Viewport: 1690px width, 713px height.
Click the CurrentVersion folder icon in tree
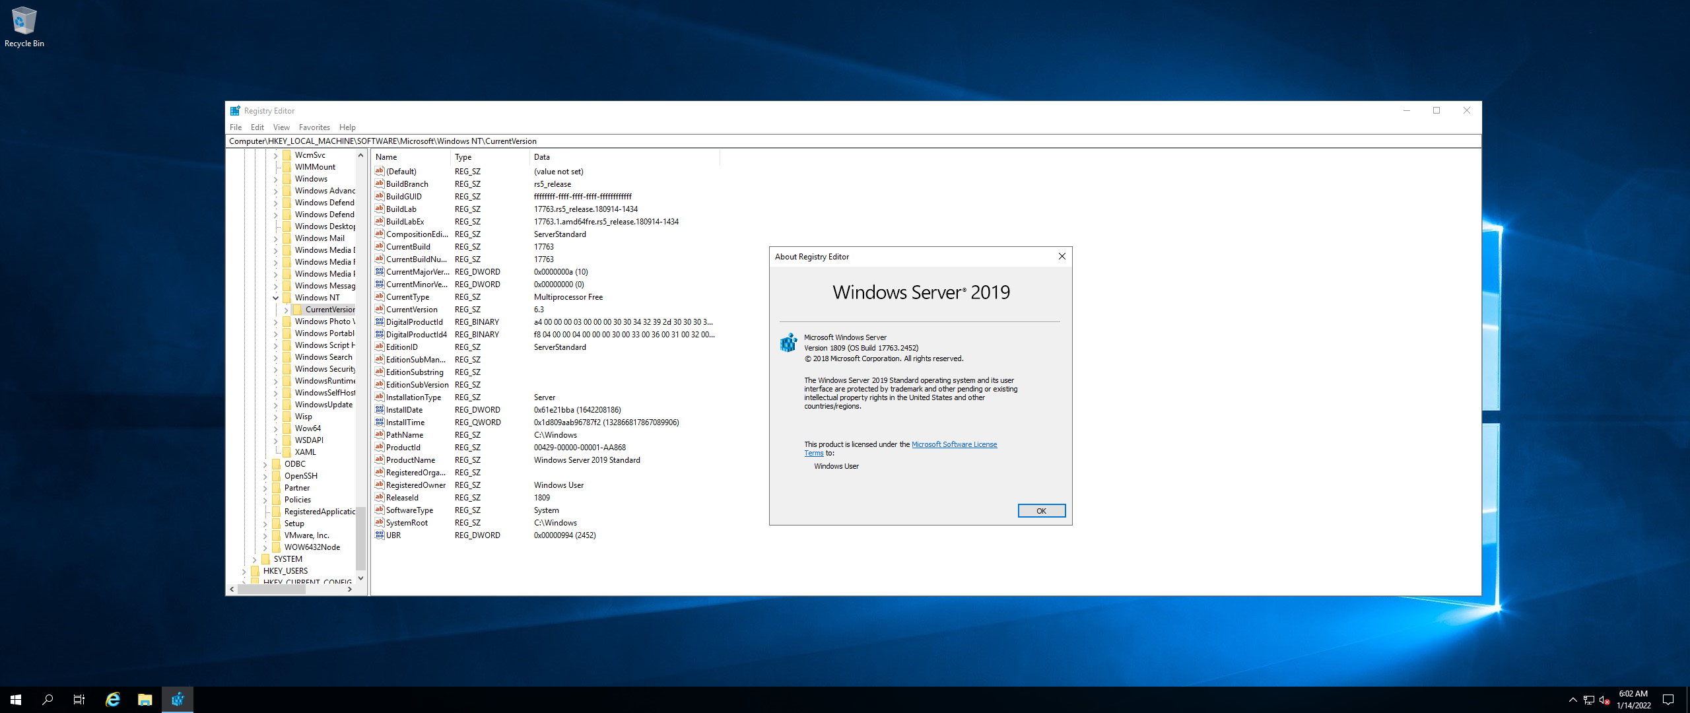click(x=297, y=309)
